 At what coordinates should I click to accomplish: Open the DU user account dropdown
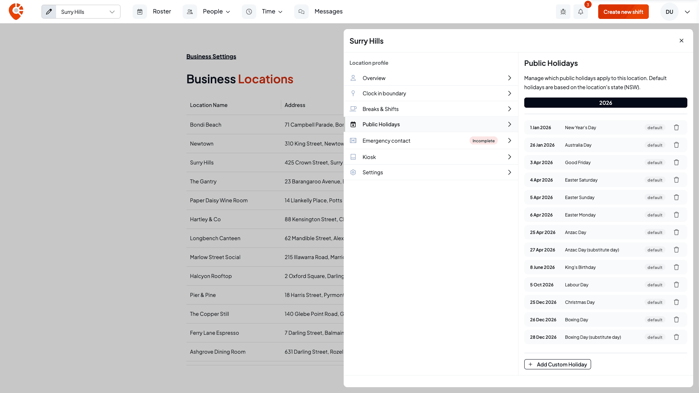[x=687, y=12]
